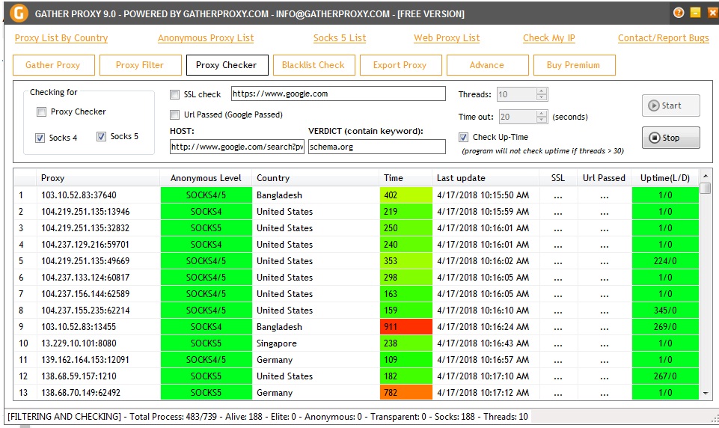Enable Url Passed (Google Passed) checkbox
Viewport: 719px width, 428px height.
pyautogui.click(x=175, y=114)
